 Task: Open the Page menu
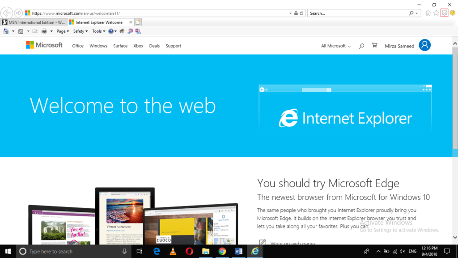pos(63,31)
